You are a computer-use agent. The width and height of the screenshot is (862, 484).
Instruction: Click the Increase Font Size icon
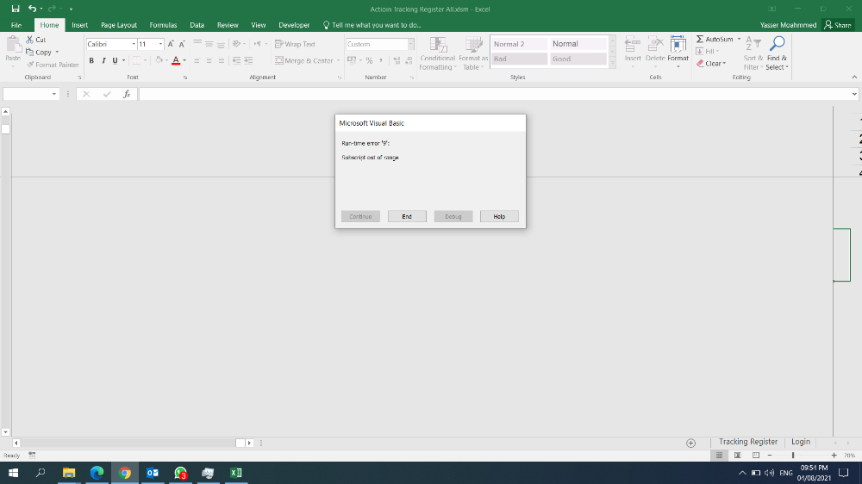click(171, 44)
